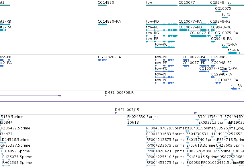This screenshot has height=167, width=244.
Task: Click RP004391683.5prime EST label
Action: 165,134
